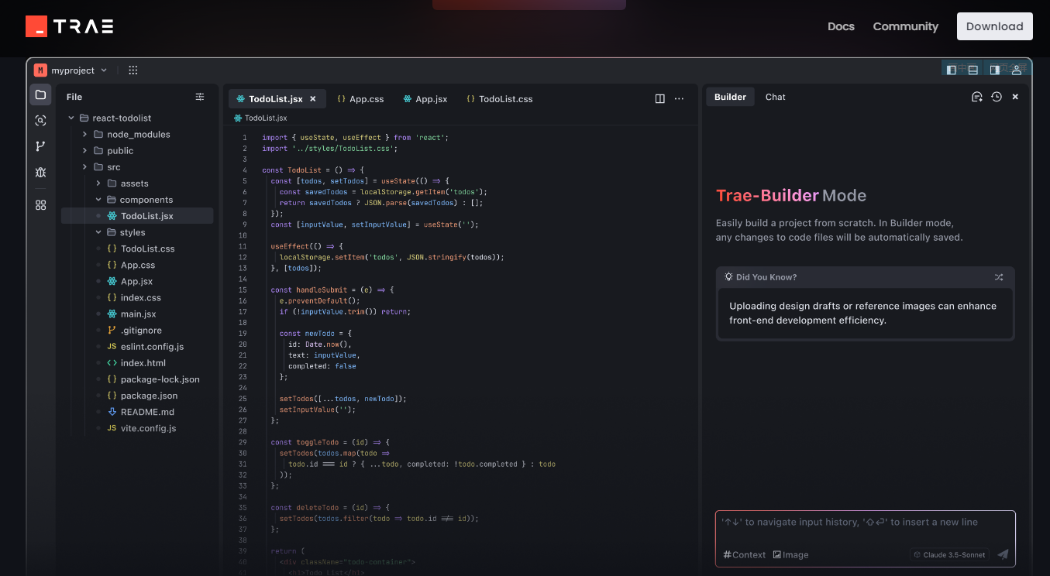Image resolution: width=1050 pixels, height=576 pixels.
Task: Open the Source Control branch icon
Action: 40,146
